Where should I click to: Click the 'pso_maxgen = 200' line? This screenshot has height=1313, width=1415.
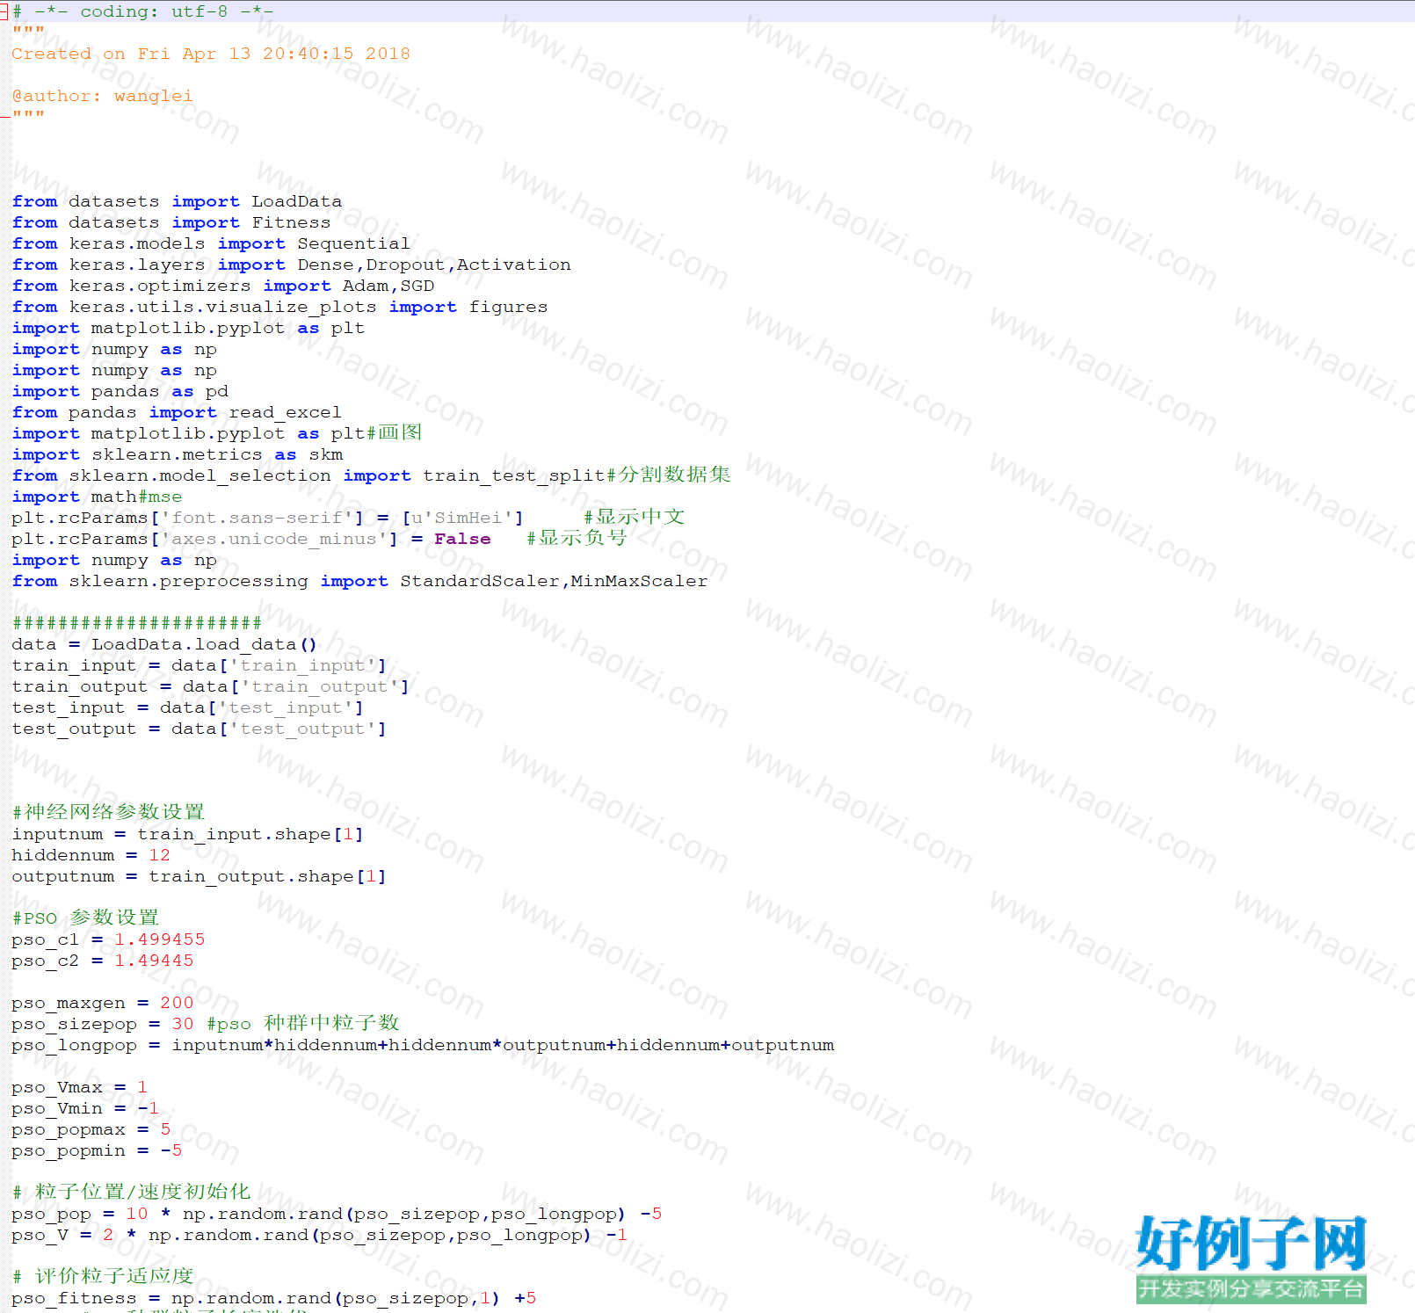[103, 1003]
